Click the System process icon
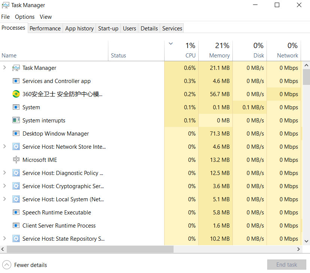Image resolution: width=310 pixels, height=273 pixels. point(16,107)
